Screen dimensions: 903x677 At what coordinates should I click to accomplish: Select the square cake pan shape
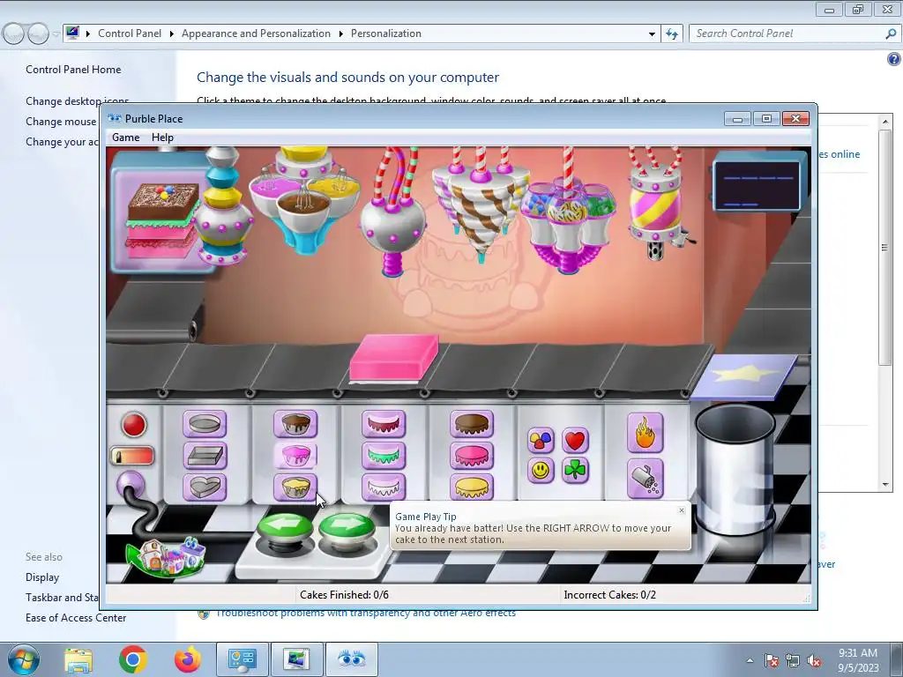tap(205, 456)
